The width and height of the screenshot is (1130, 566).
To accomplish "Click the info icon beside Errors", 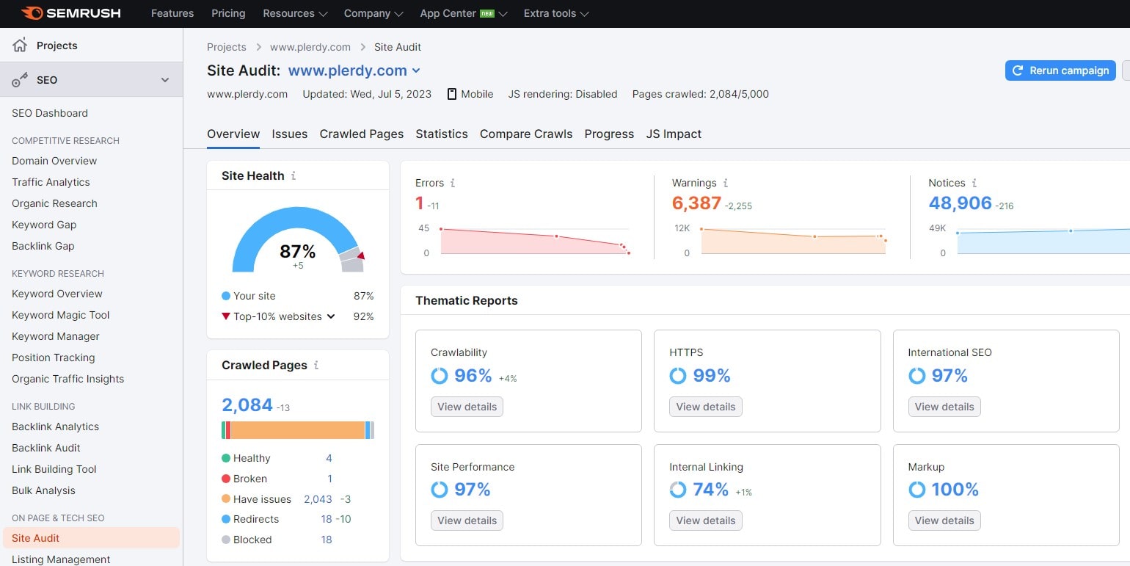I will coord(453,184).
